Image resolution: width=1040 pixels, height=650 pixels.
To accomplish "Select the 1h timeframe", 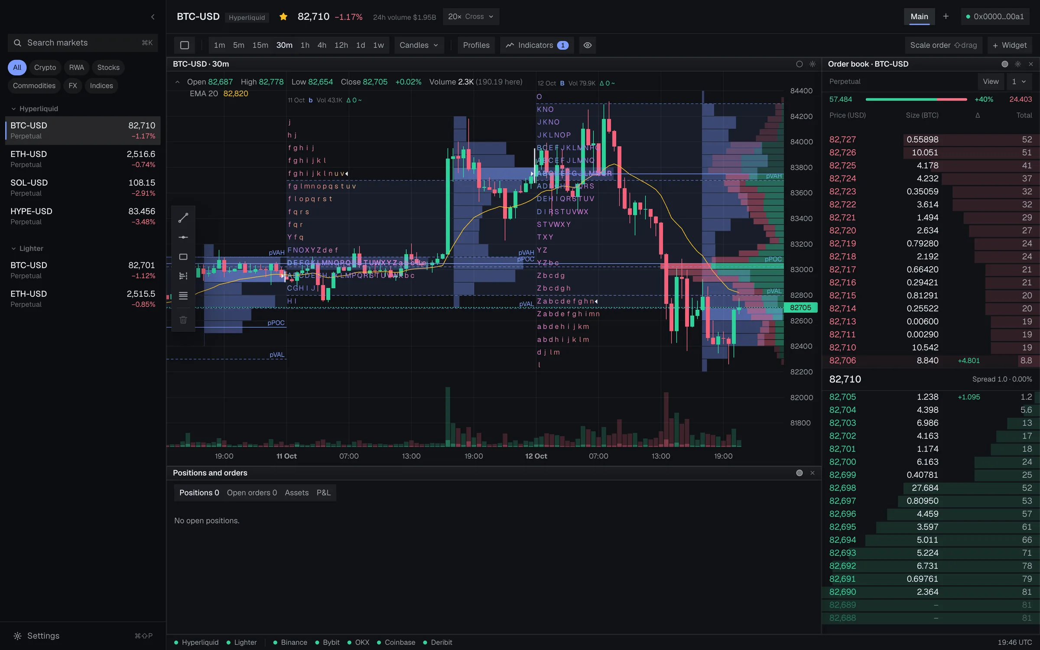I will point(305,45).
